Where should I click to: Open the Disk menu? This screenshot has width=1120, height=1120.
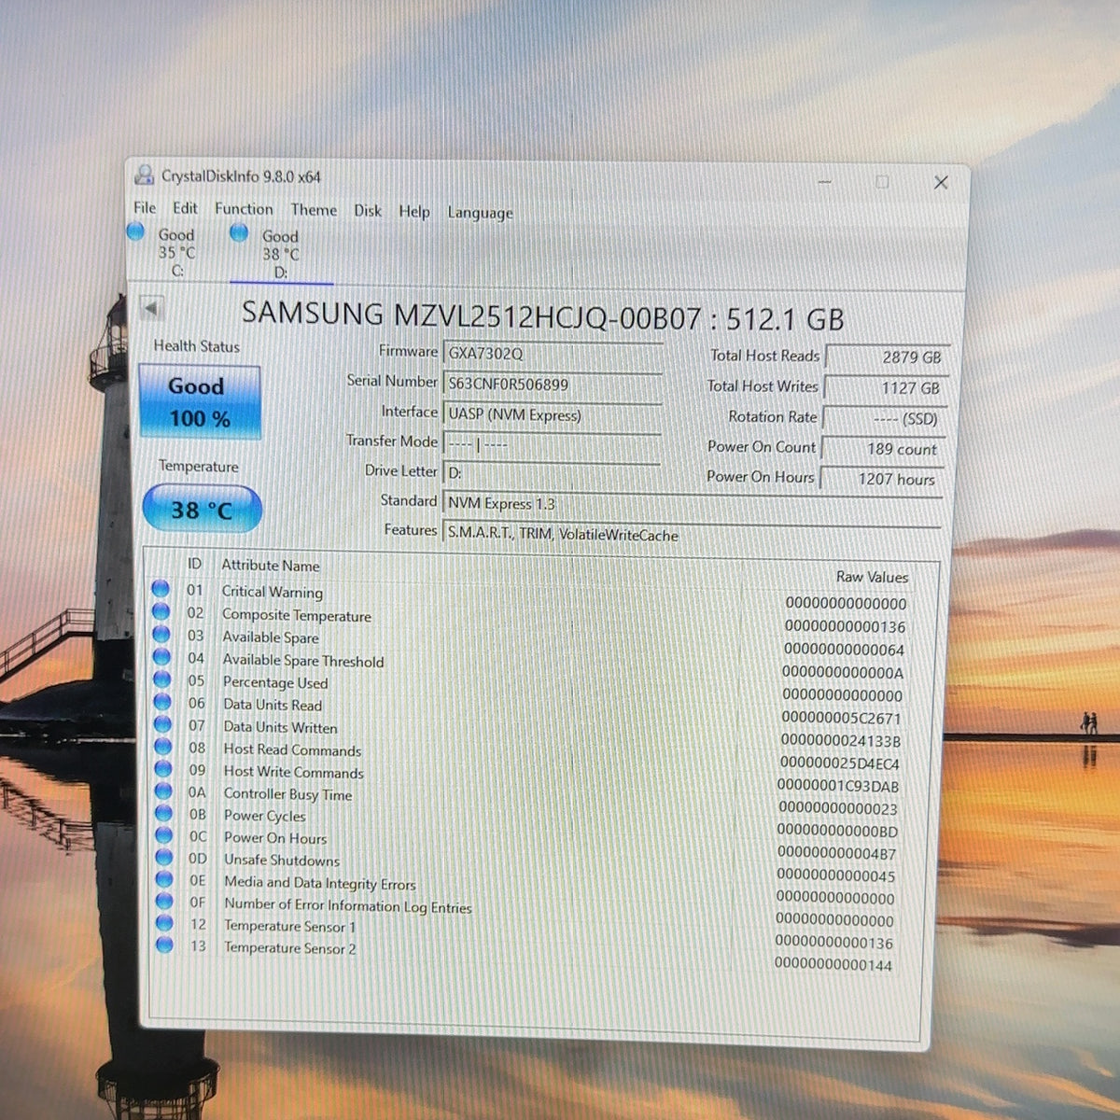(368, 211)
